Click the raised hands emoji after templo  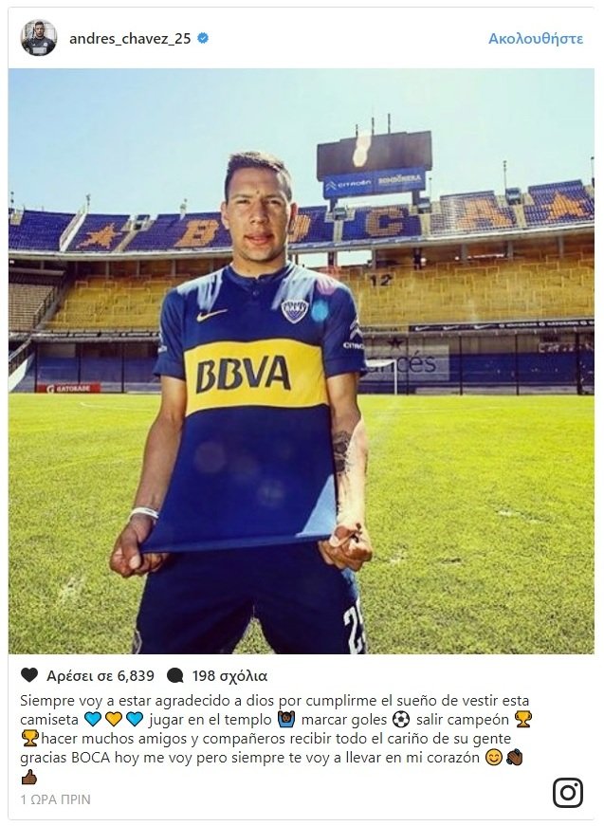point(284,719)
